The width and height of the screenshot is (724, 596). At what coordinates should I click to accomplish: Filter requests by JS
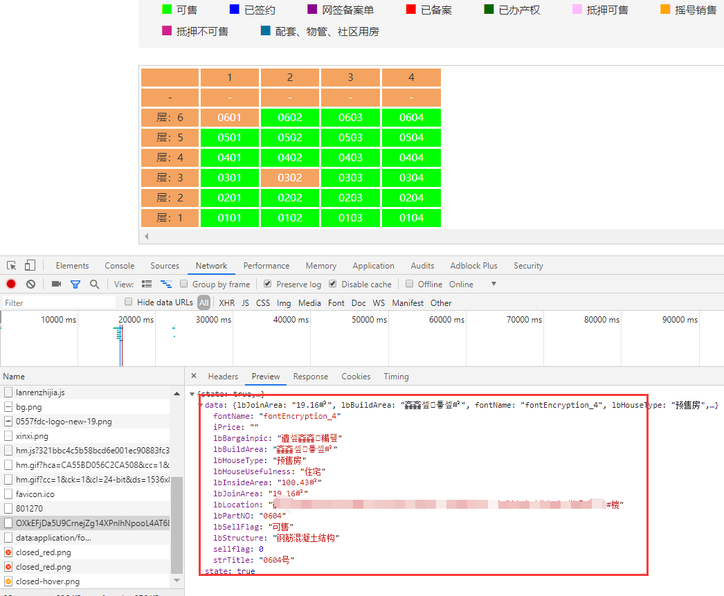pyautogui.click(x=245, y=303)
